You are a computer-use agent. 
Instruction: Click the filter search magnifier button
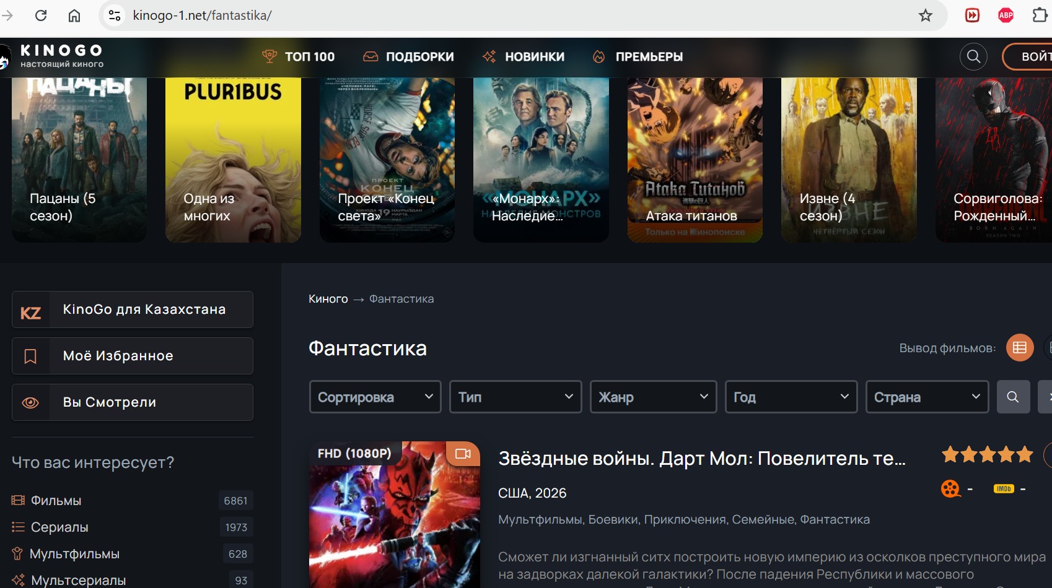pos(1013,397)
